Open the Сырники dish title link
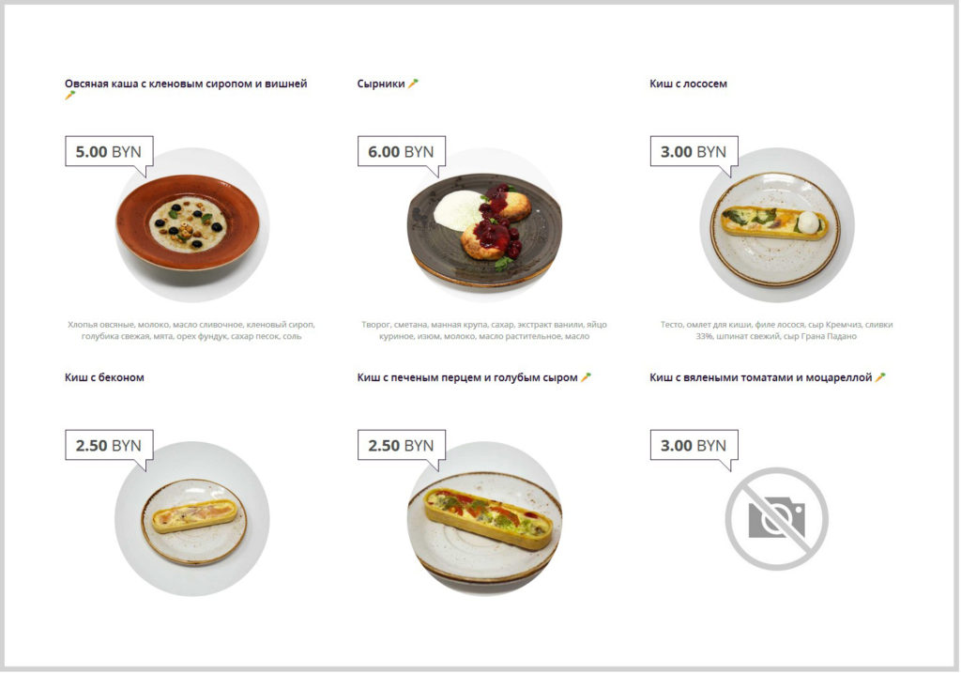The image size is (961, 673). pyautogui.click(x=380, y=84)
